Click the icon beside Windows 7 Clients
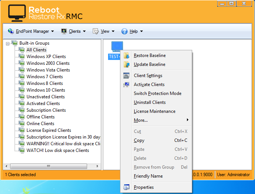Viewport: 255px width, 194px height. pyautogui.click(x=22, y=77)
